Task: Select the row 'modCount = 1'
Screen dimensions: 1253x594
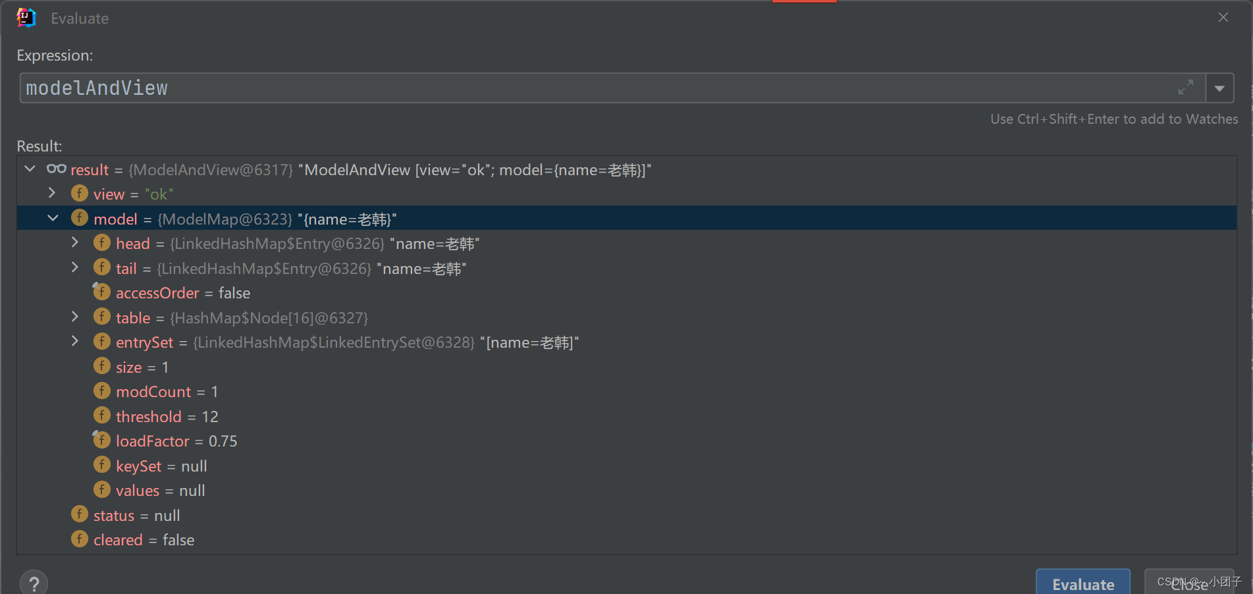Action: pyautogui.click(x=626, y=391)
